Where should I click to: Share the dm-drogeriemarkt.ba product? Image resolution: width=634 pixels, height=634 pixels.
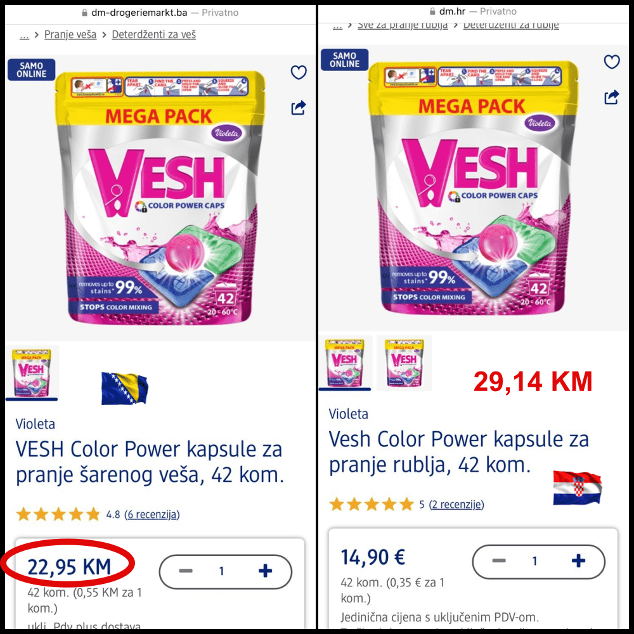(x=299, y=108)
